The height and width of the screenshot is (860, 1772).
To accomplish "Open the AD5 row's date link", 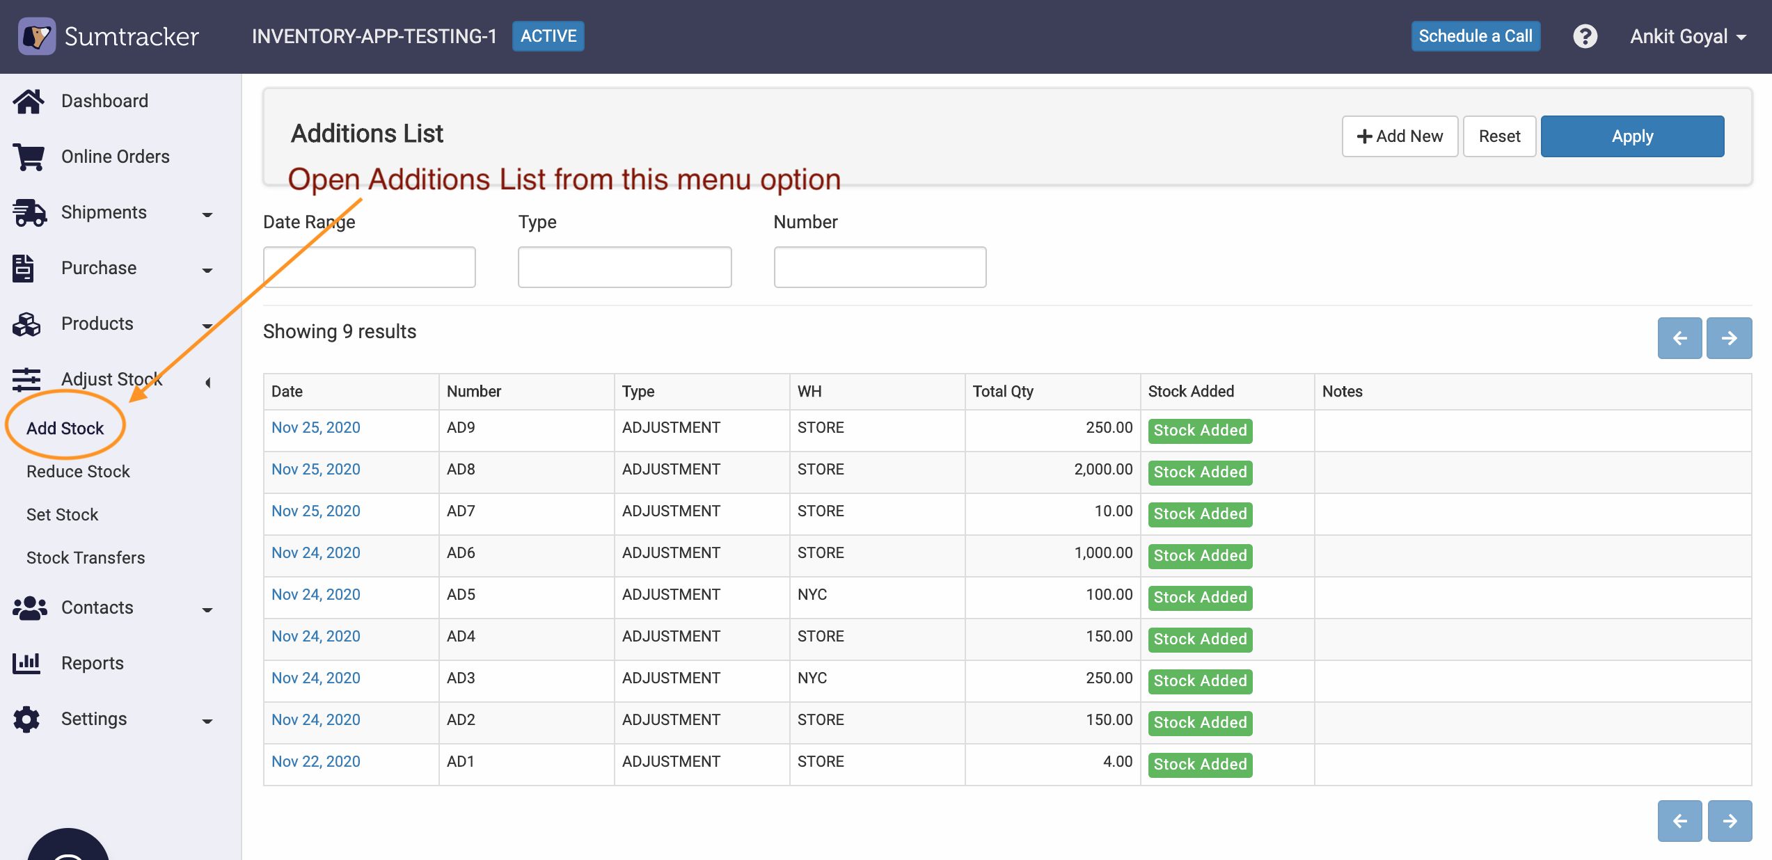I will point(316,595).
